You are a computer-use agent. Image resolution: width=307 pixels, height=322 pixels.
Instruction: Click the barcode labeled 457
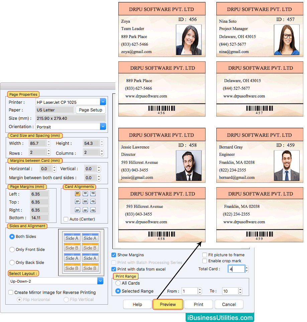coord(260,108)
